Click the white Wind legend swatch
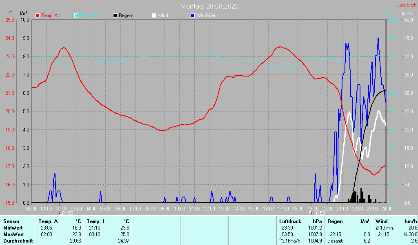 (154, 16)
